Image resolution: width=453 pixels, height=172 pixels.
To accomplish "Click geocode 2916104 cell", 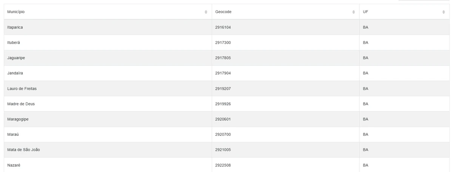I will click(x=285, y=27).
